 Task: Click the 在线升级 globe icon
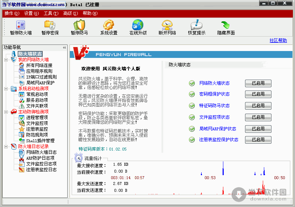[138, 25]
